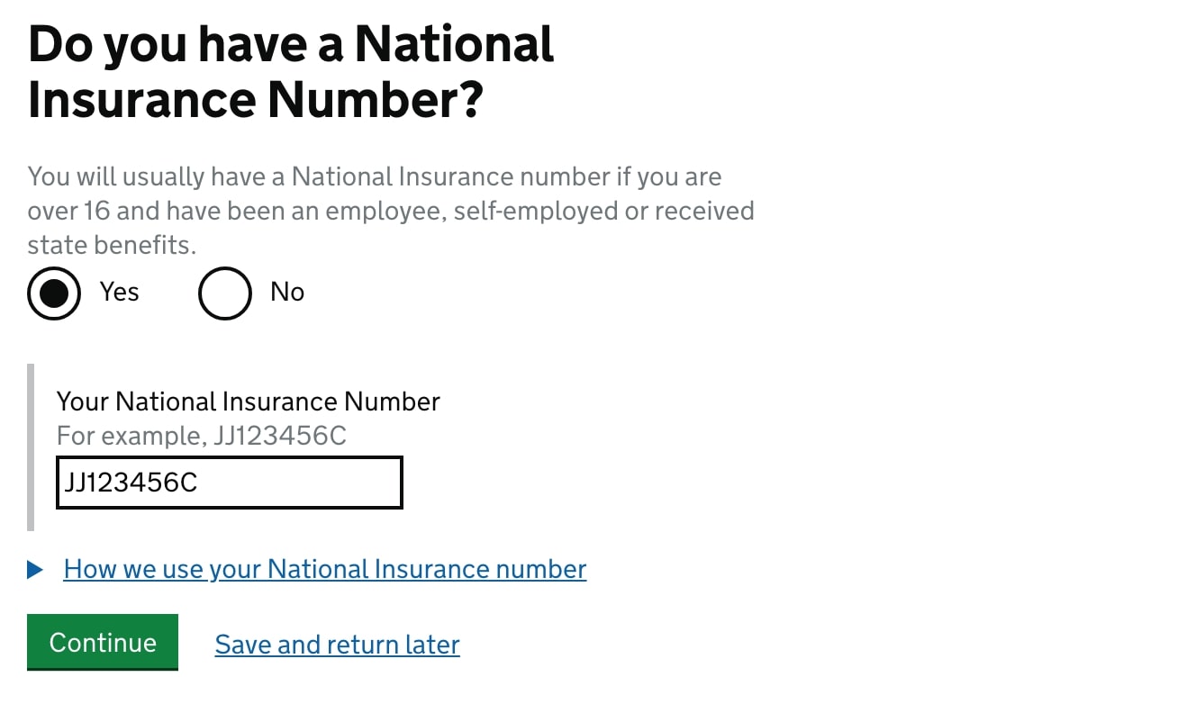Click the "Do you have a National" heading line

point(291,44)
